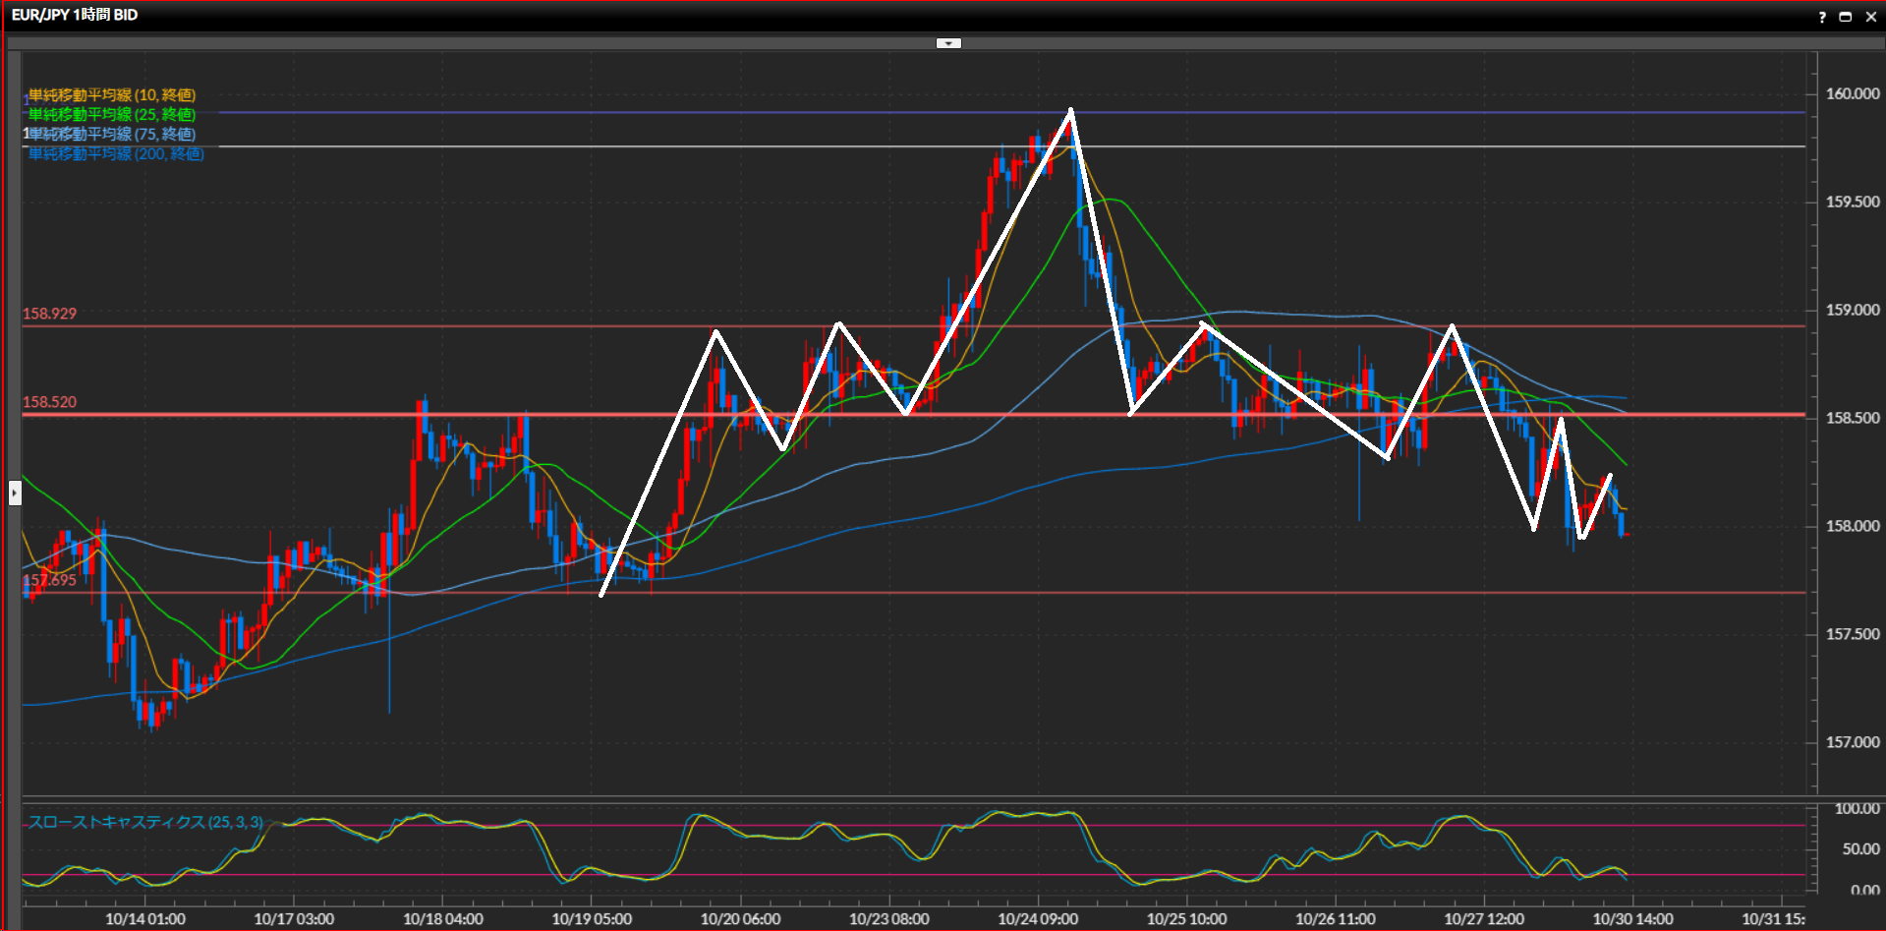1886x931 pixels.
Task: Click the 200-period moving average label
Action: [116, 154]
